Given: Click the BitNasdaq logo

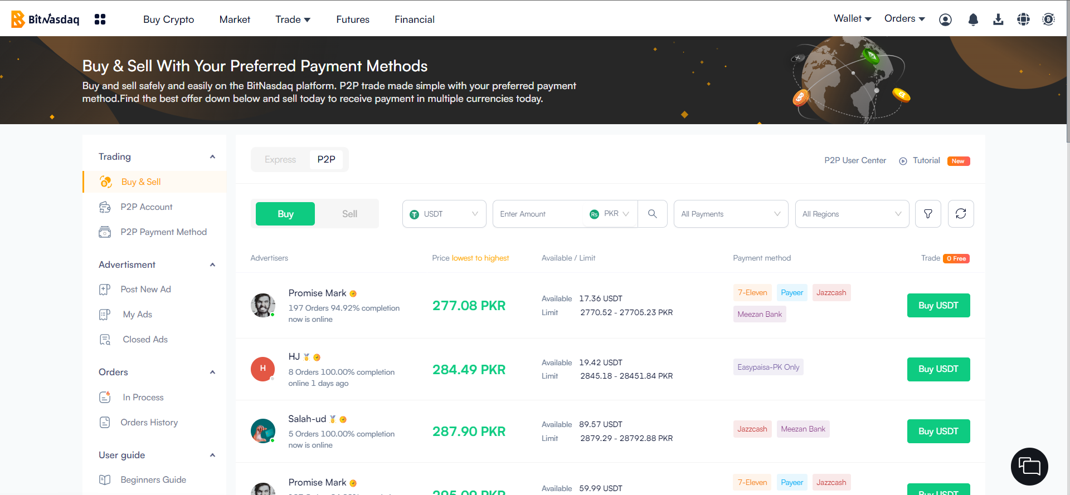Looking at the screenshot, I should 46,19.
